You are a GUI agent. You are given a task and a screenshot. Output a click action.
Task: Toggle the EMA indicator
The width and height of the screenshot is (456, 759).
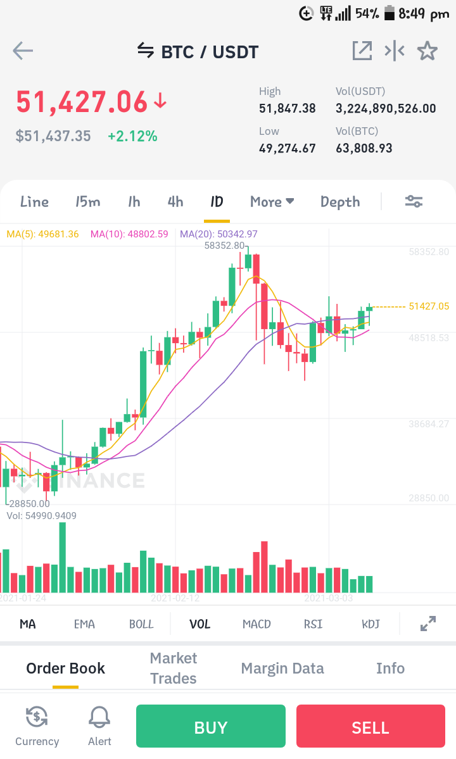pos(84,624)
